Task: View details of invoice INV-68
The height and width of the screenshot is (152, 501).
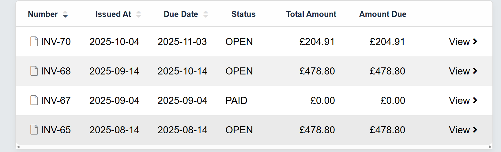Action: tap(459, 71)
